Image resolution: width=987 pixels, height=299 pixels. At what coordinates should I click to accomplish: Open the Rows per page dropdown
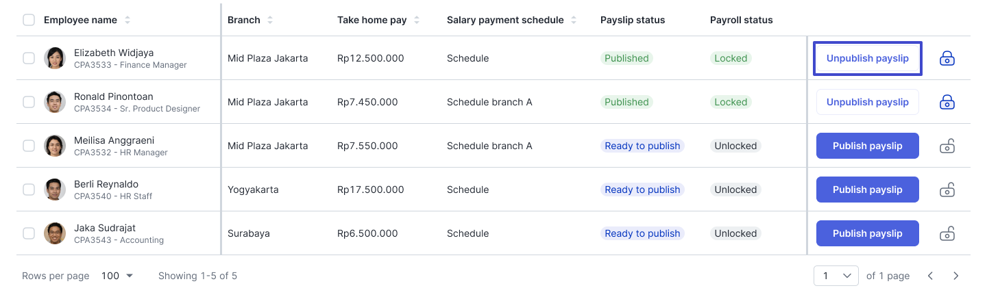click(117, 276)
